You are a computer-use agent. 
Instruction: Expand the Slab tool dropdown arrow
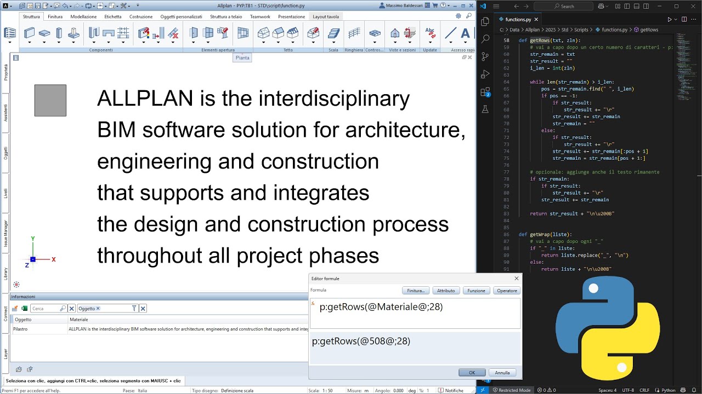pyautogui.click(x=44, y=42)
